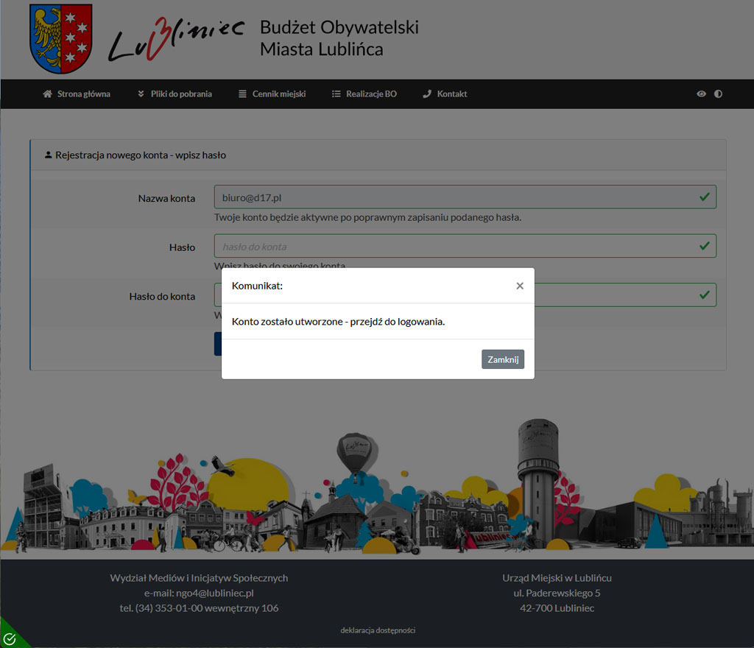The height and width of the screenshot is (648, 754).
Task: Close the Komunikat dialog with the X
Action: (x=520, y=286)
